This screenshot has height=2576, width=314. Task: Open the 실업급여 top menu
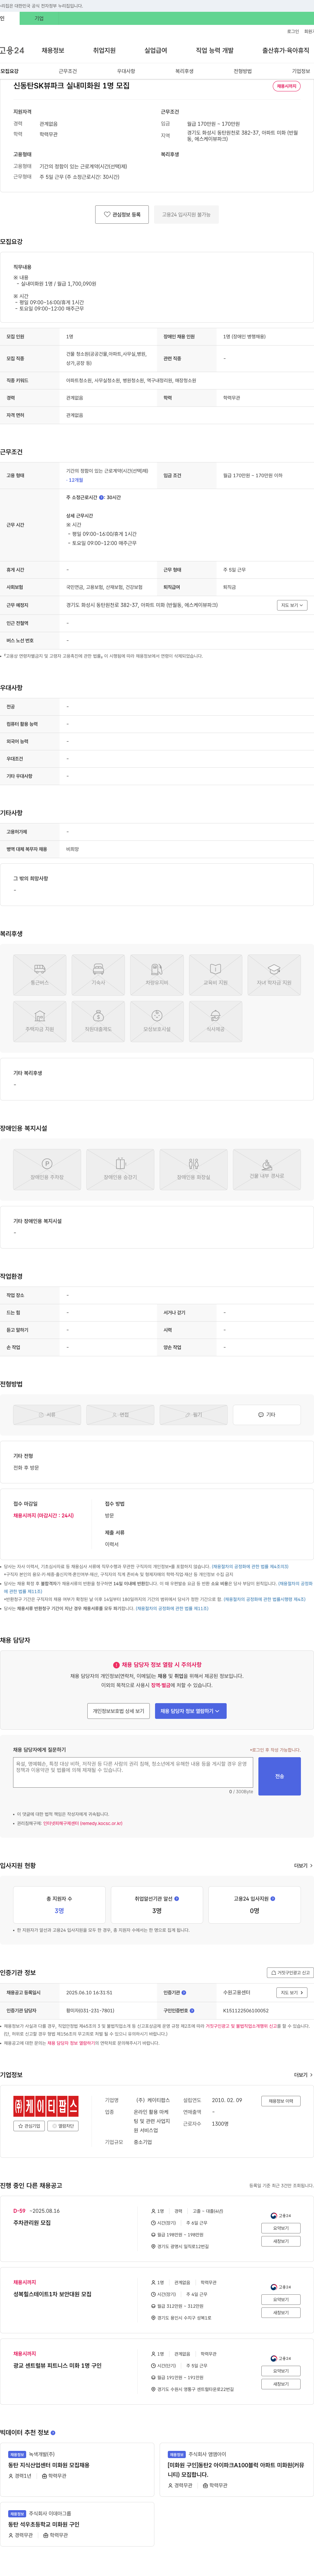click(156, 50)
